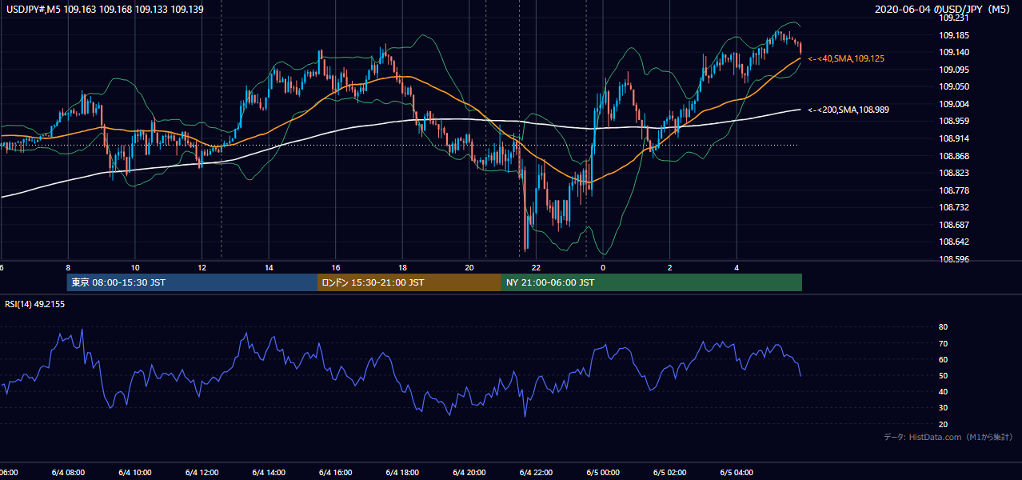Viewport: 1022px width, 480px height.
Task: Click the RSI axis level 40
Action: 944,391
